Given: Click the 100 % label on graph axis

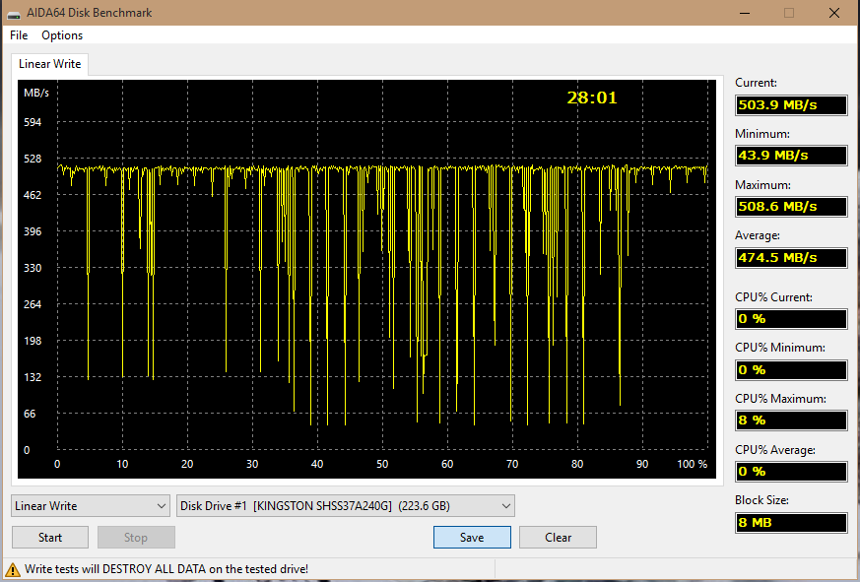Looking at the screenshot, I should pyautogui.click(x=693, y=464).
